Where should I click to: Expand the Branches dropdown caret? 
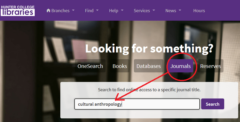click(x=73, y=10)
